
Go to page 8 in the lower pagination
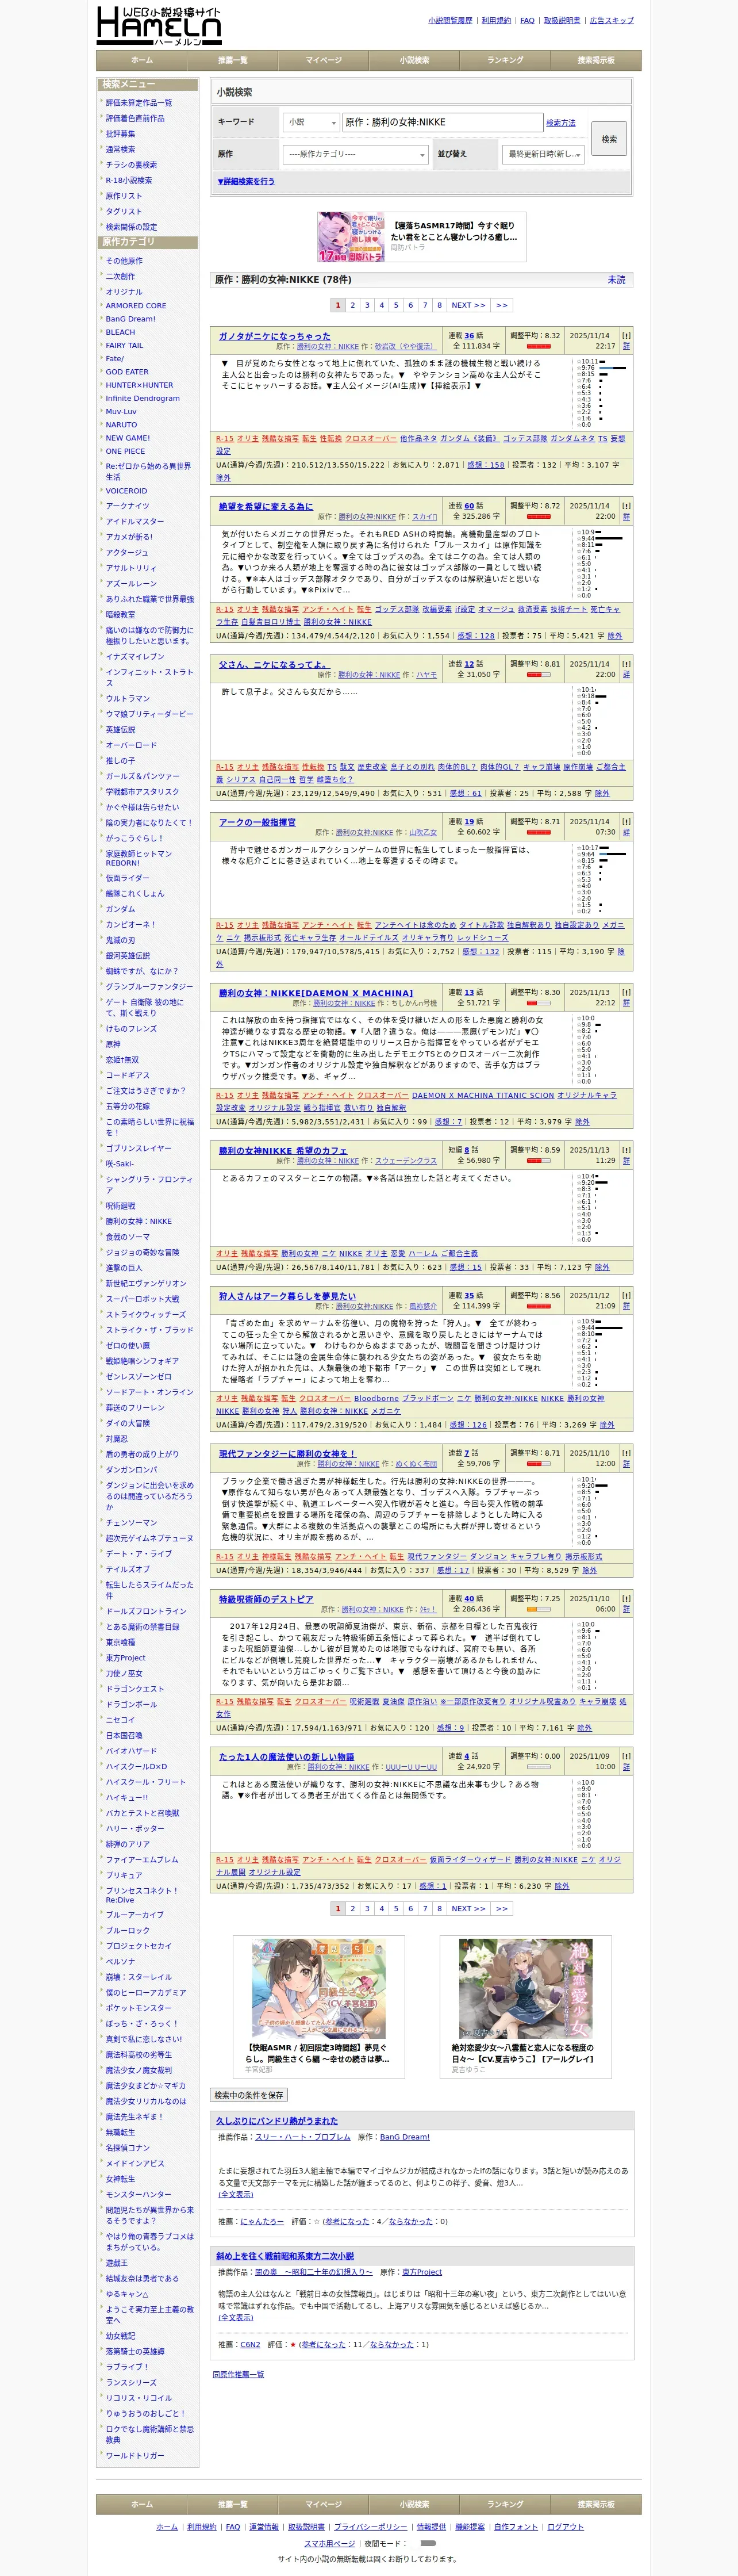point(439,1909)
